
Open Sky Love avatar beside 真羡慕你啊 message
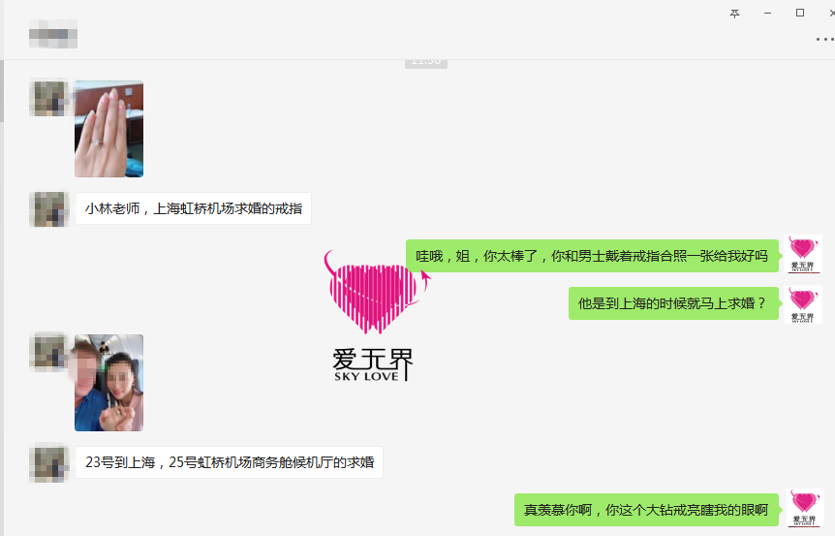tap(804, 508)
